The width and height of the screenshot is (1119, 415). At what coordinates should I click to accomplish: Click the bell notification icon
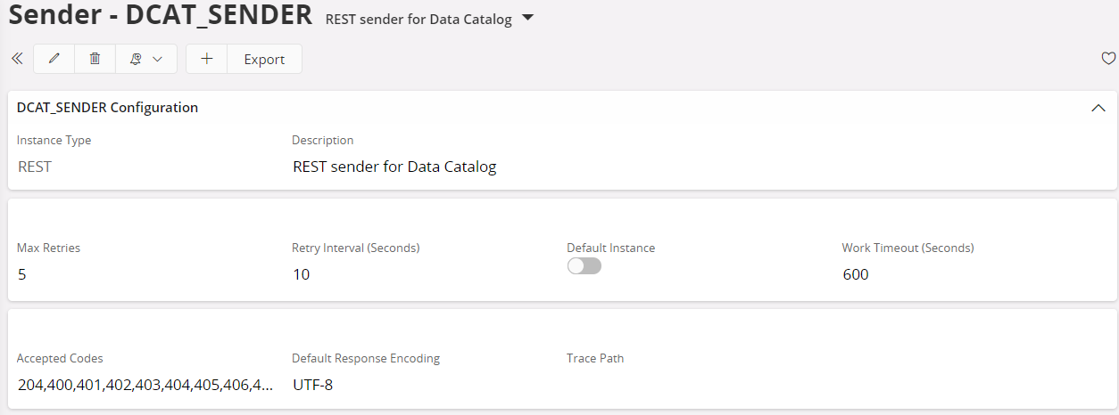[x=137, y=59]
